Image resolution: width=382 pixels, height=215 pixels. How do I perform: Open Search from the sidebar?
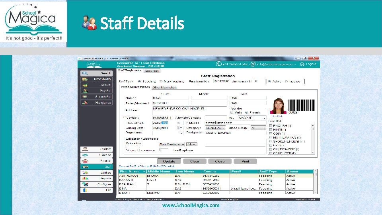click(96, 73)
